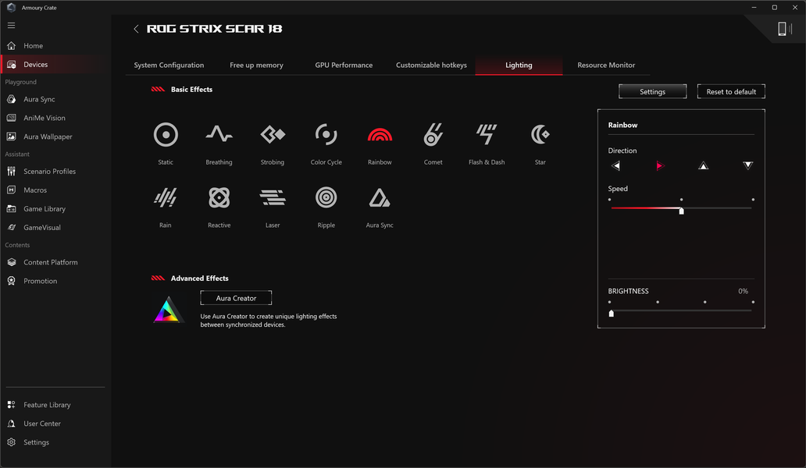The width and height of the screenshot is (806, 468).
Task: Open Macros in the sidebar
Action: (55, 190)
